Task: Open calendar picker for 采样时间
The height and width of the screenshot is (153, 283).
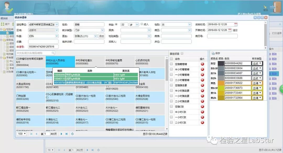Action: 236,24
